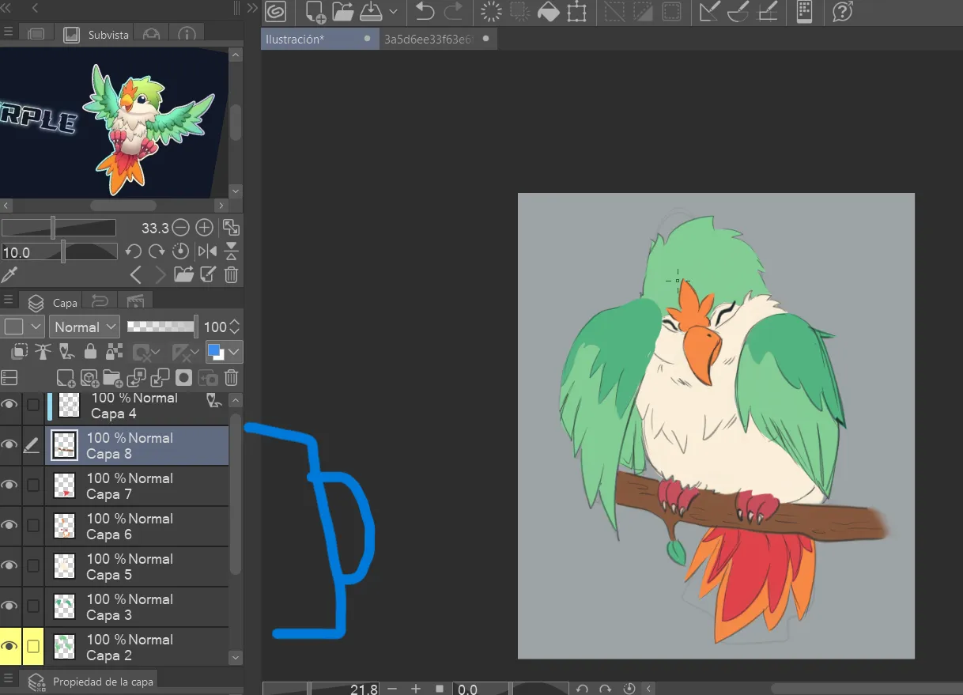The height and width of the screenshot is (695, 963).
Task: Rotate Subvista image right
Action: 157,252
